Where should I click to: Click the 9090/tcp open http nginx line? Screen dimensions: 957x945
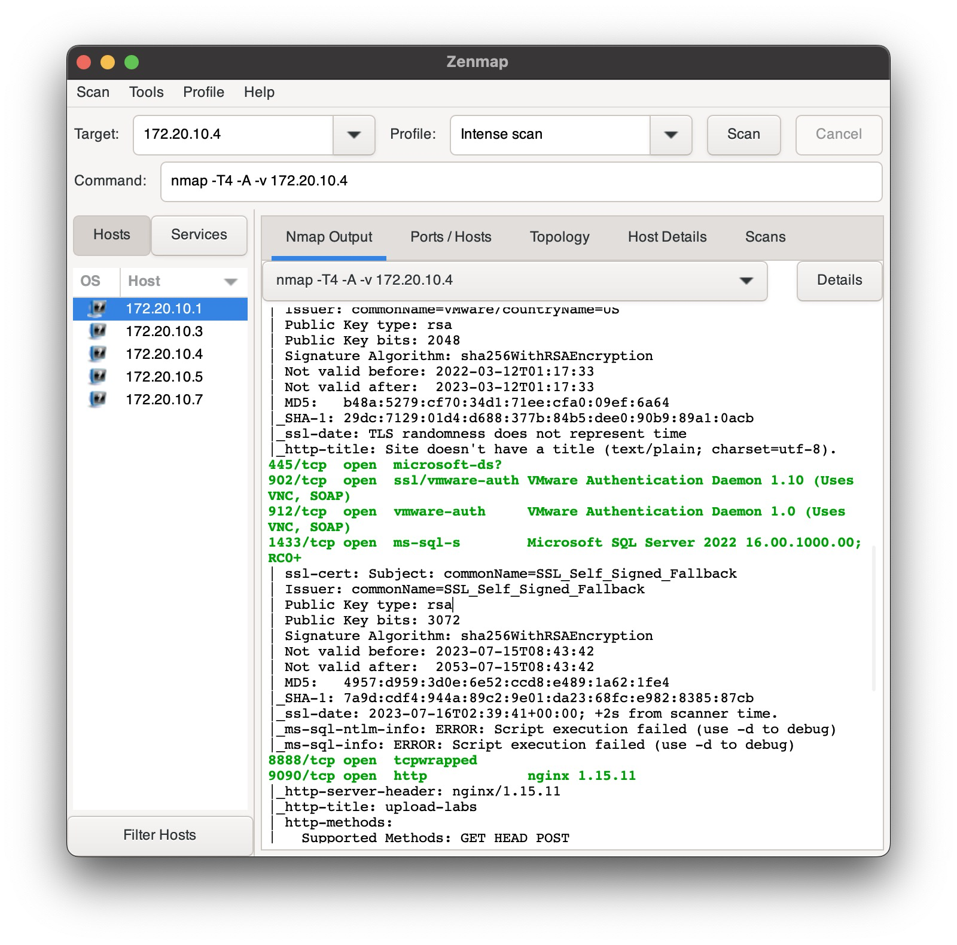[x=452, y=776]
